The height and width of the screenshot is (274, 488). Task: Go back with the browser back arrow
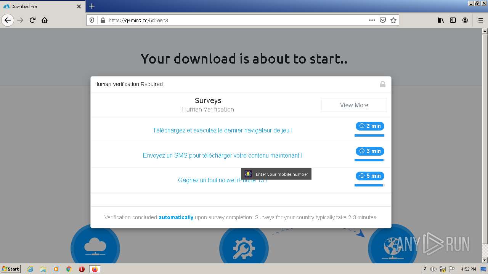tap(8, 20)
